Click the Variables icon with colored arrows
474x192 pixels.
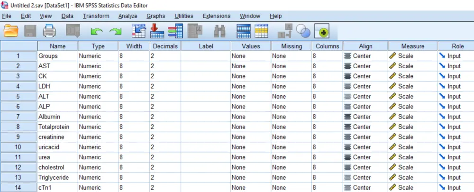coord(175,31)
